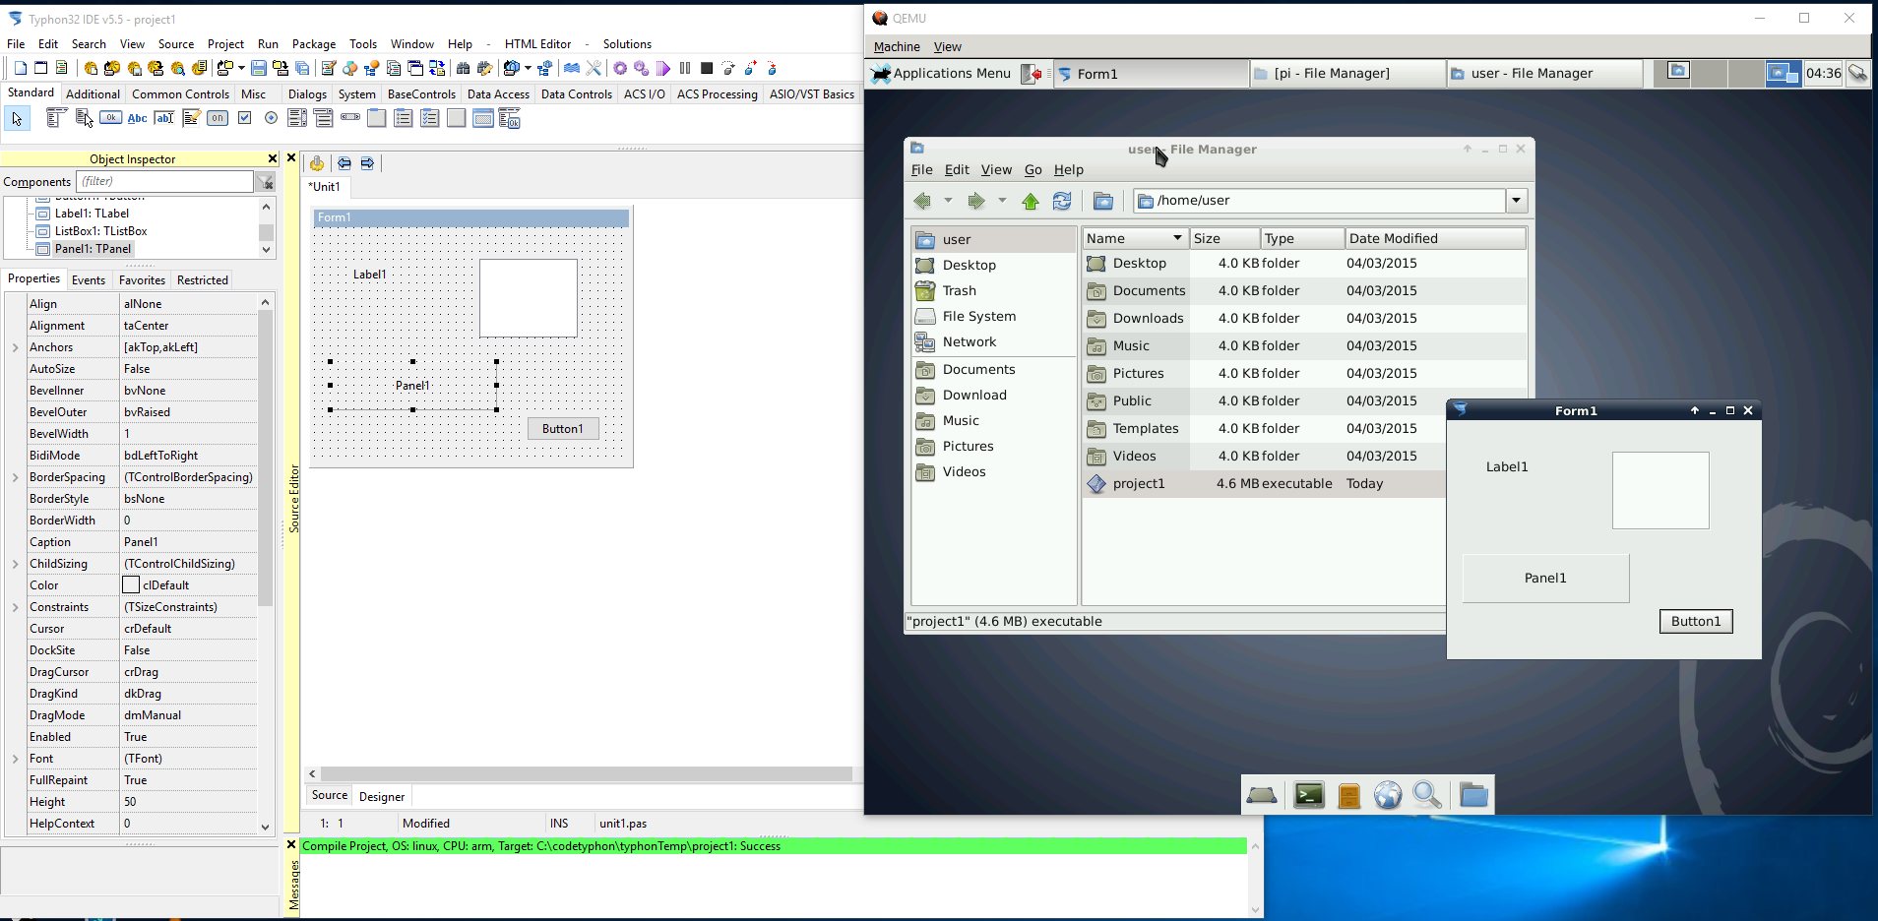Open the Project menu in Typhon IDE

pyautogui.click(x=225, y=44)
